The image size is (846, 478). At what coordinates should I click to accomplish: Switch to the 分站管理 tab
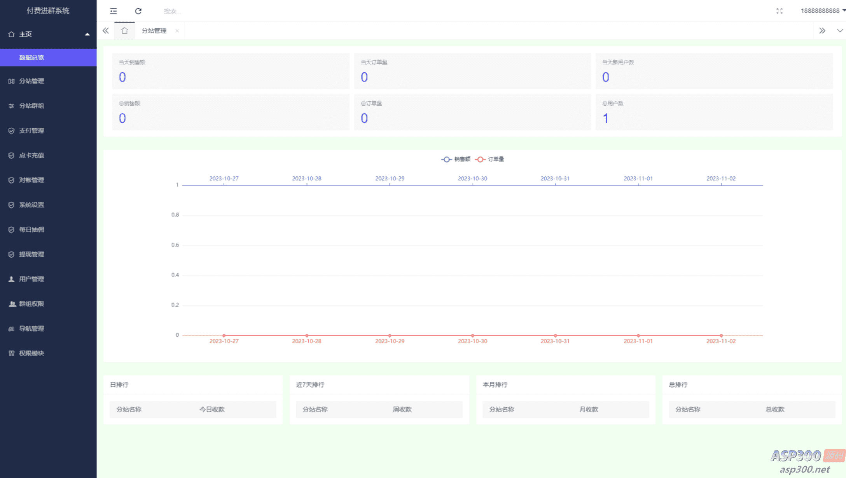tap(154, 31)
